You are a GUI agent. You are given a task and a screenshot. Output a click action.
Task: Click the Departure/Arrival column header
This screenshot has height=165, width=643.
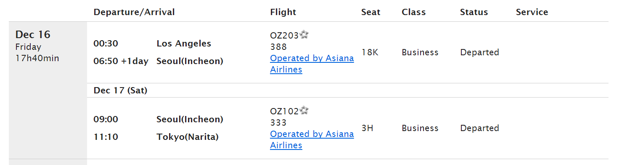point(134,12)
